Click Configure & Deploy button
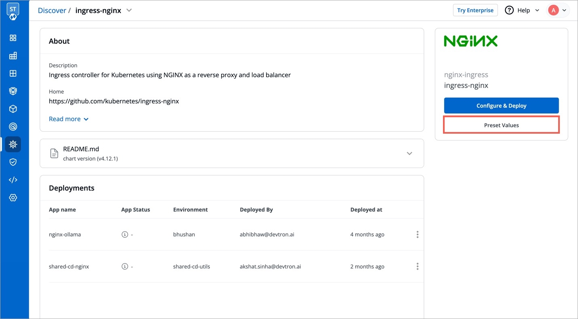 pyautogui.click(x=501, y=106)
